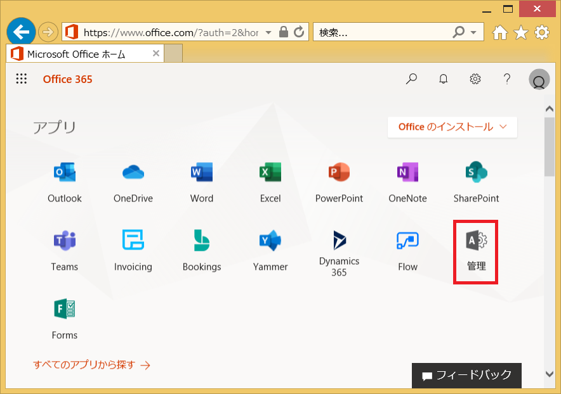Open the SharePoint app
The height and width of the screenshot is (394, 561).
(x=476, y=183)
